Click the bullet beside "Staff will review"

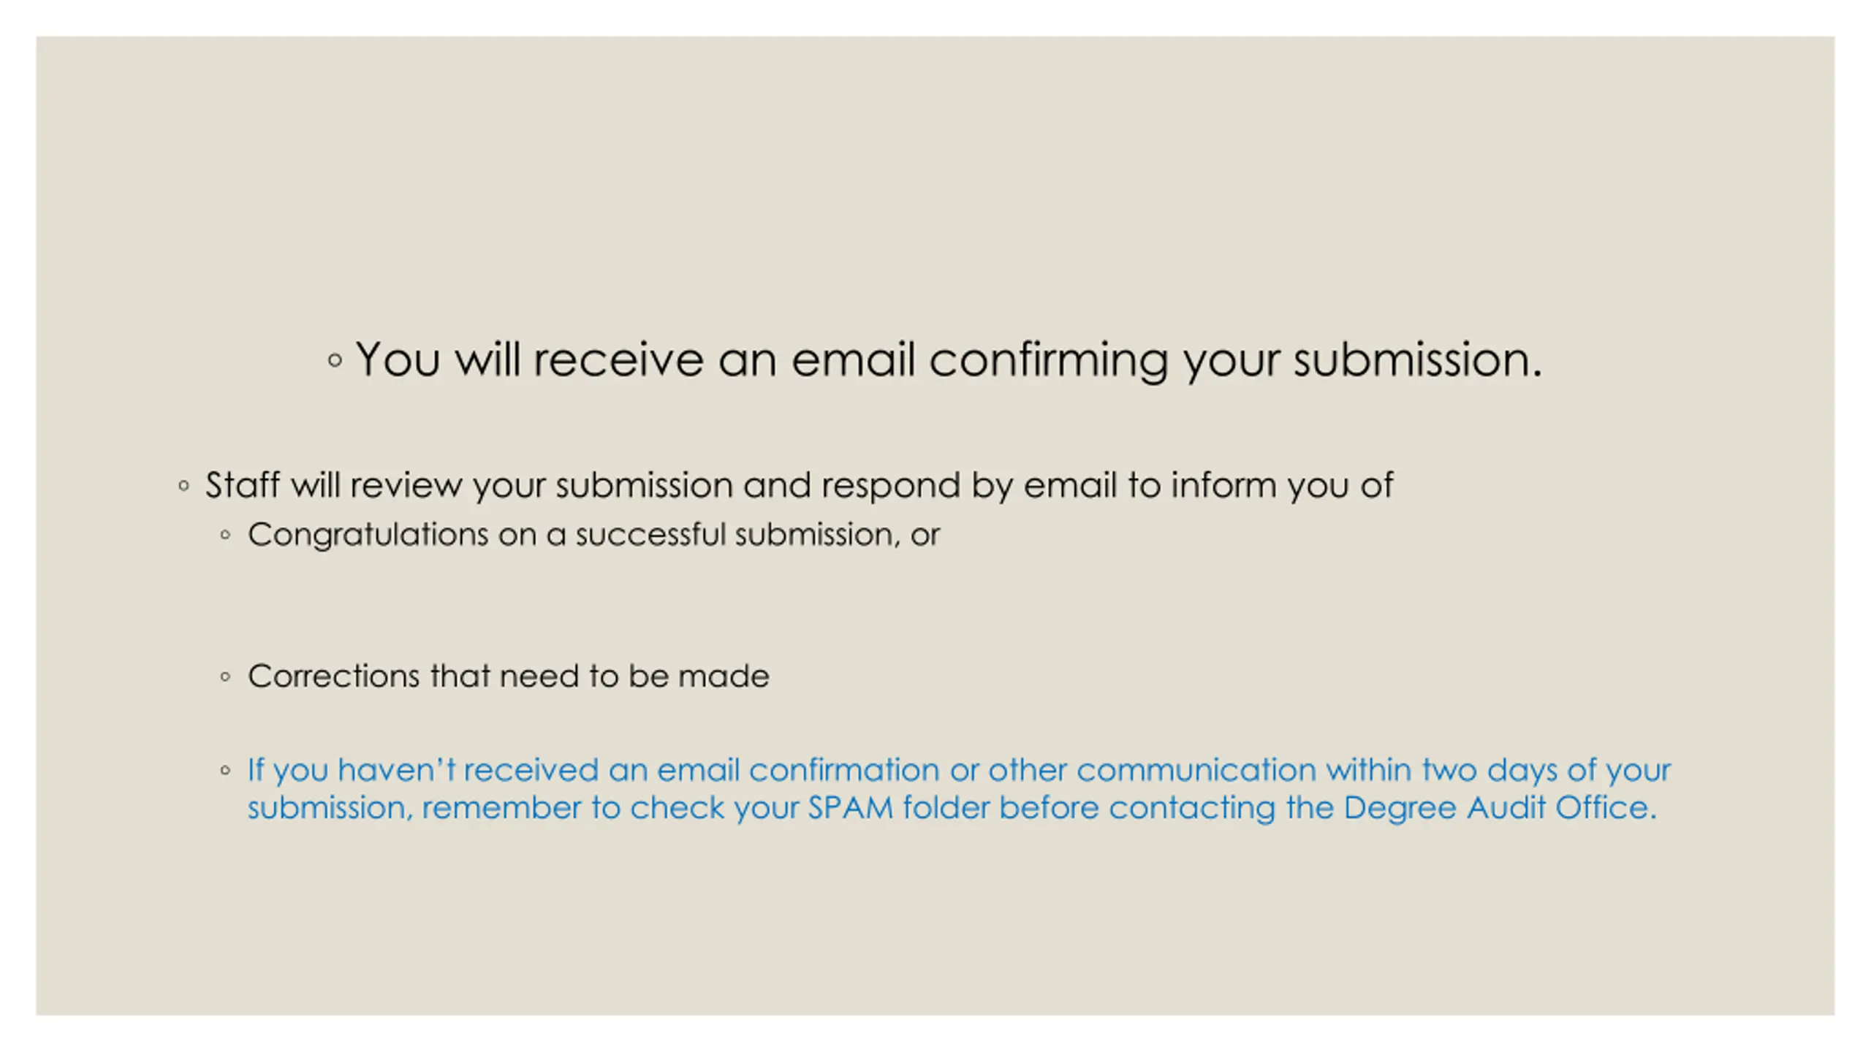click(x=184, y=486)
